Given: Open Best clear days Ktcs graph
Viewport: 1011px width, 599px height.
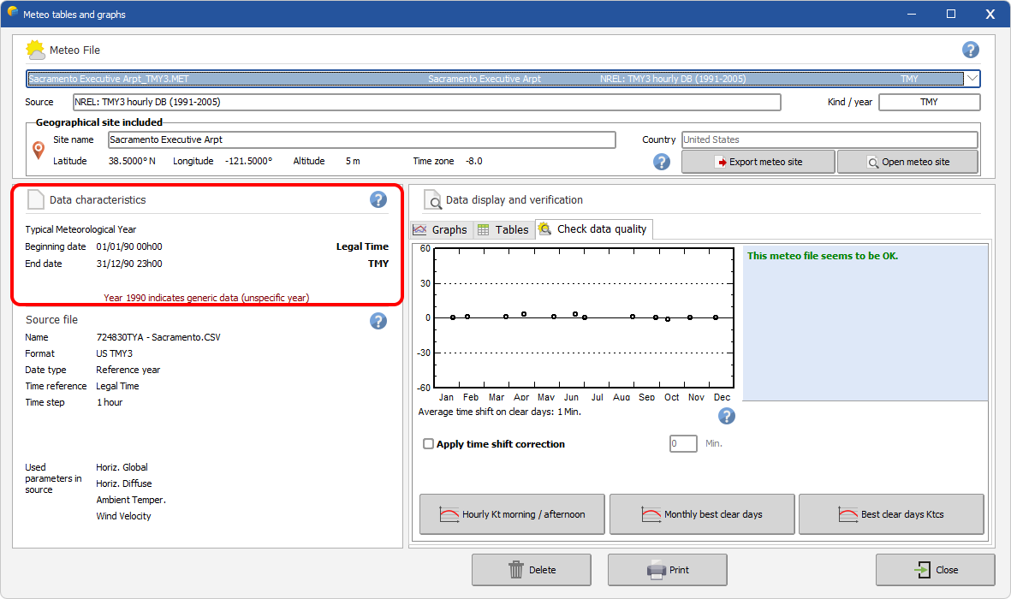Looking at the screenshot, I should tap(892, 514).
